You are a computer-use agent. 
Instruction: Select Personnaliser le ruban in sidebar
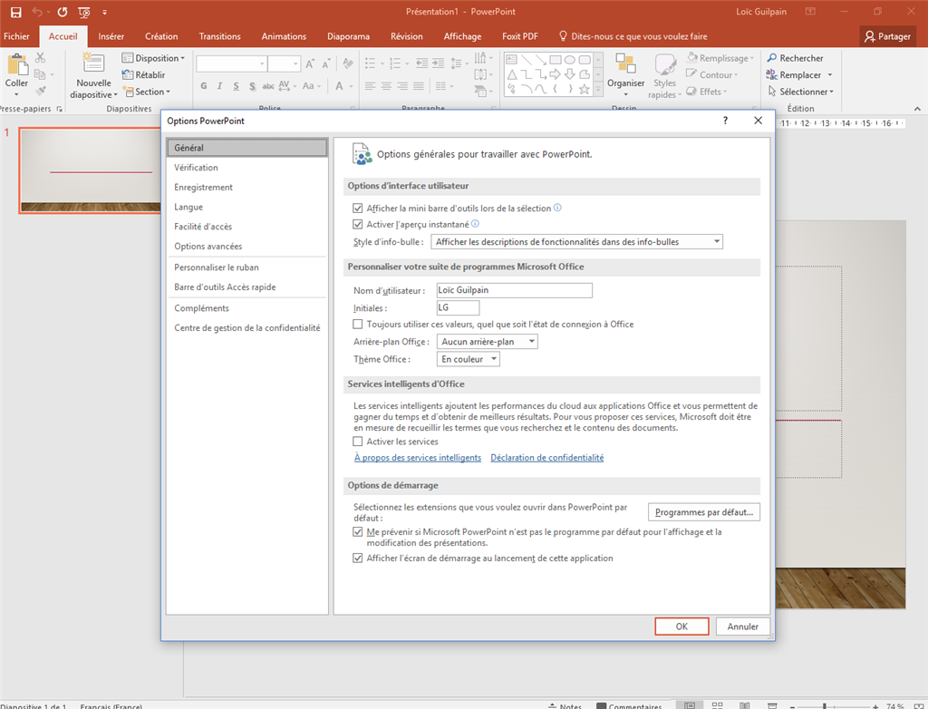click(246, 267)
